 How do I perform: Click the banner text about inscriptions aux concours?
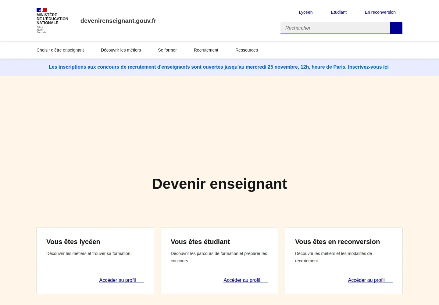198,67
